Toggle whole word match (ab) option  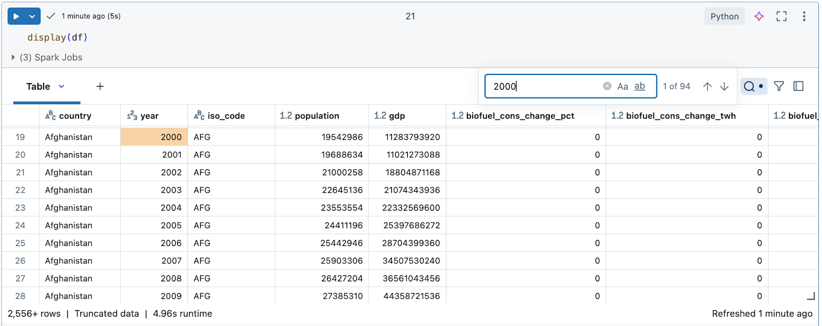[x=640, y=86]
